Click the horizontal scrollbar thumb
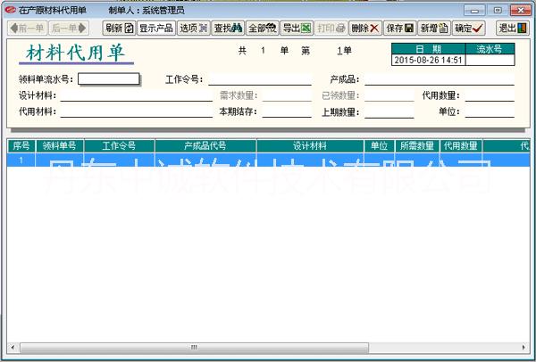536x362 pixels. 194,348
